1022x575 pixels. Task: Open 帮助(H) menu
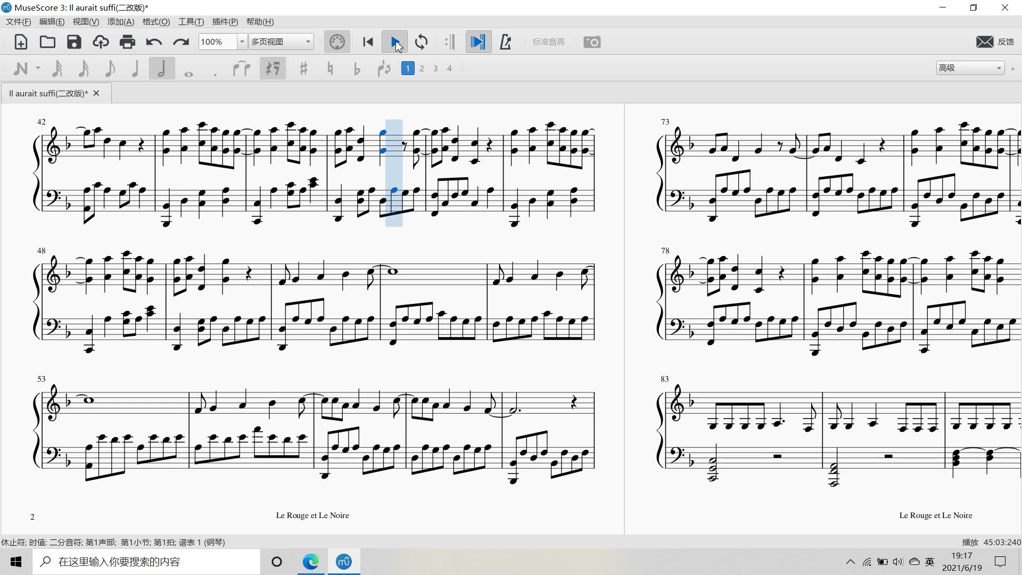point(260,22)
